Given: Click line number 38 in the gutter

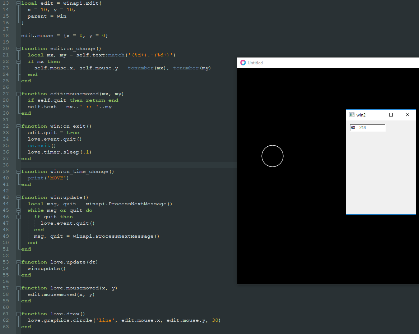Looking at the screenshot, I should point(6,165).
